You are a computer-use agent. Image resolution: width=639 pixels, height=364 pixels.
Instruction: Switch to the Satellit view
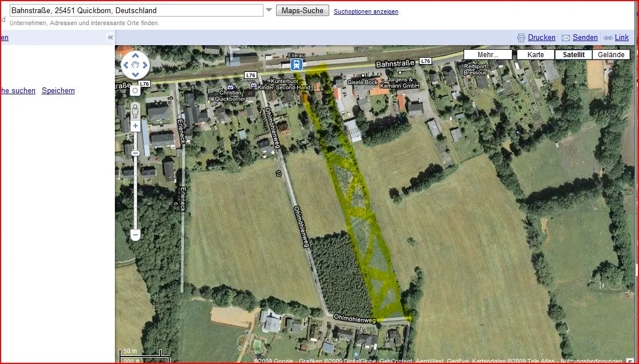coord(573,55)
